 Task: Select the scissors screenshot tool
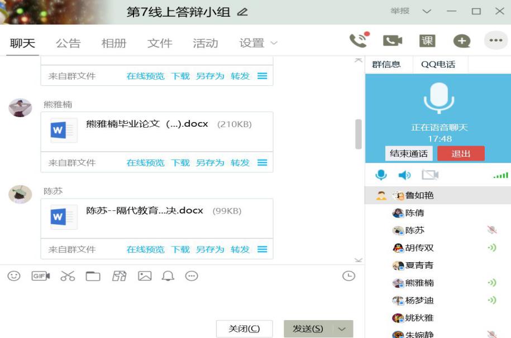point(68,276)
